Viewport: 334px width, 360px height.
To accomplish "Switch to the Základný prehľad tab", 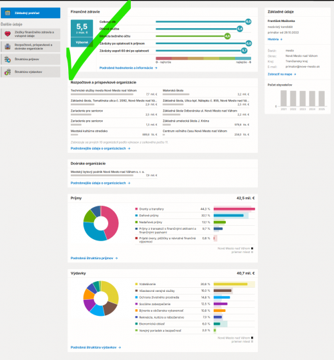I will click(x=31, y=13).
